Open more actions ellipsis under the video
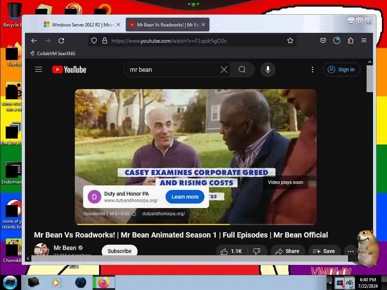Screen dimensions: 387x290 click(x=350, y=251)
